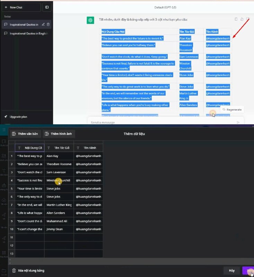The width and height of the screenshot is (254, 277).
Task: Click the copy clipboard icon above response
Action: click(236, 19)
